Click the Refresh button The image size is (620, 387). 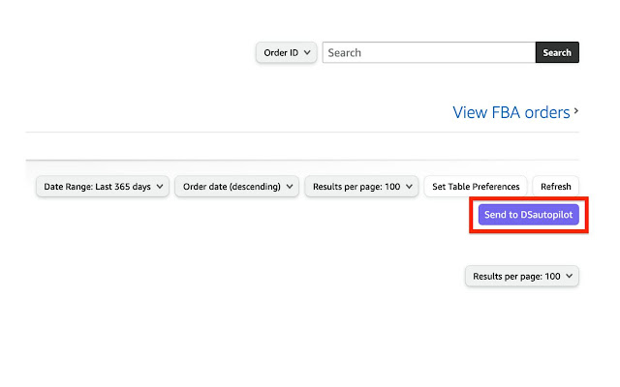click(555, 187)
